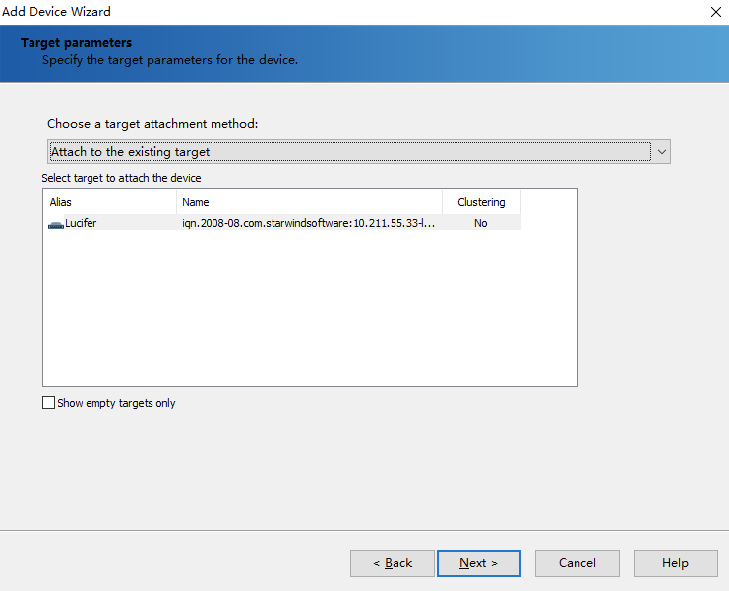Go back with the Back button
729x591 pixels.
(x=392, y=563)
